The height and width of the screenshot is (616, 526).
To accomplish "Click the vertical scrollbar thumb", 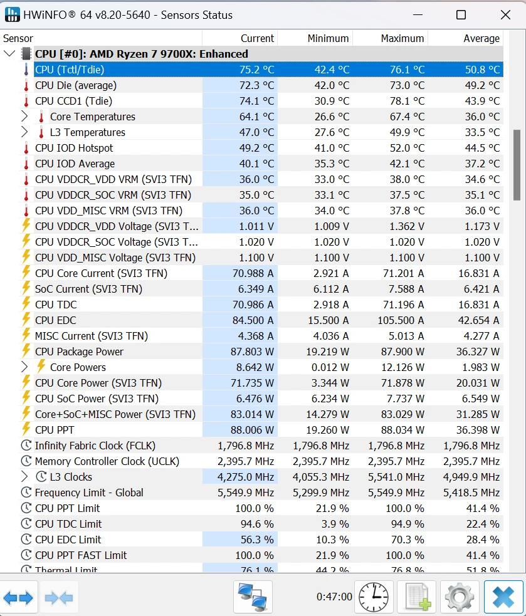I will click(x=517, y=165).
